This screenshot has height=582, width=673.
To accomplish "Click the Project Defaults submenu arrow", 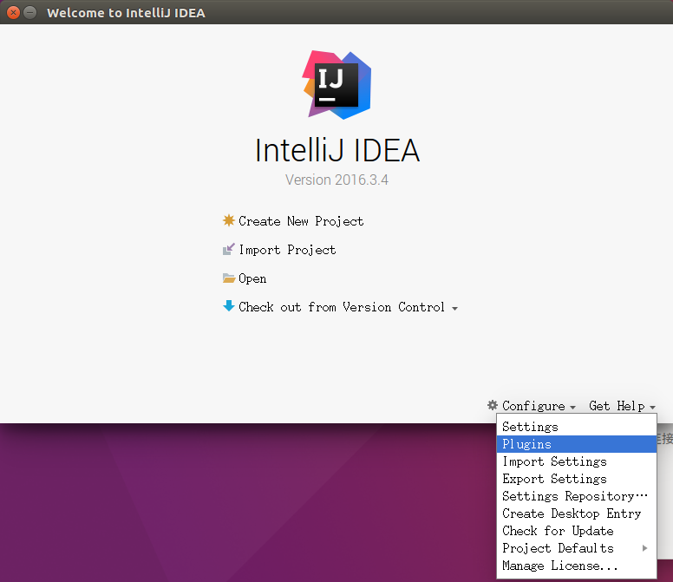I will pyautogui.click(x=644, y=548).
